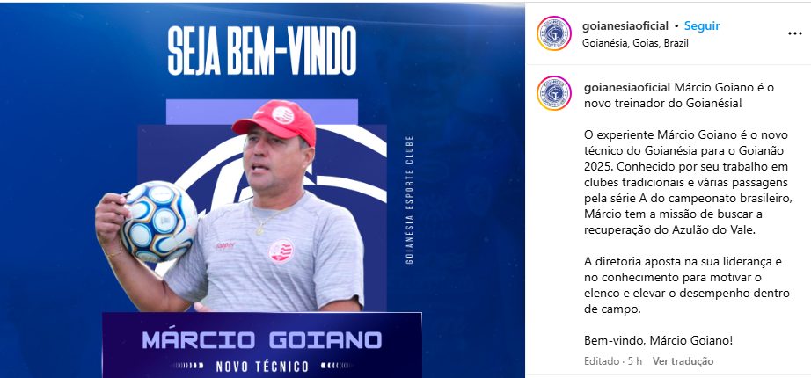The width and height of the screenshot is (811, 378).
Task: Open the Goianésia, Goias, Brazil location link
Action: click(635, 43)
